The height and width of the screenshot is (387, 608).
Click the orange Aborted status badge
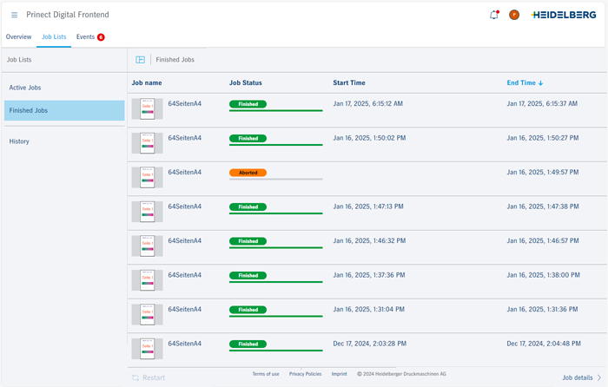point(248,173)
